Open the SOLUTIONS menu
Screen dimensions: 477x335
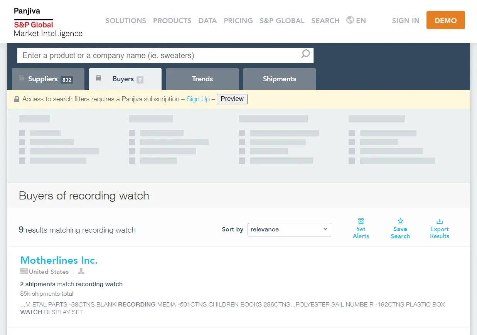point(126,20)
